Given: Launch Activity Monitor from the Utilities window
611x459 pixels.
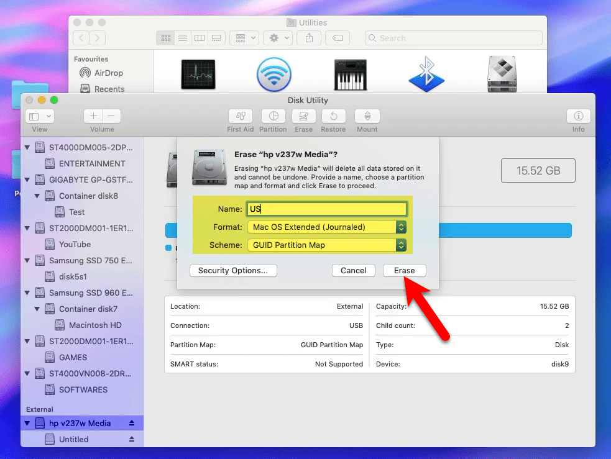Looking at the screenshot, I should tap(198, 74).
